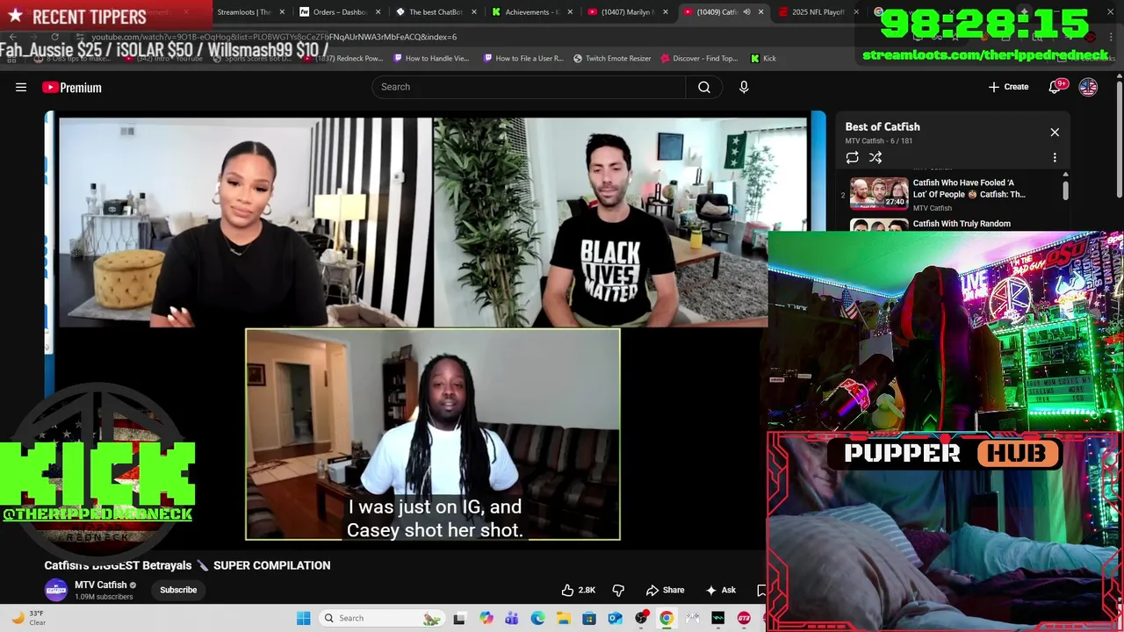Click the Ask button

pyautogui.click(x=720, y=590)
